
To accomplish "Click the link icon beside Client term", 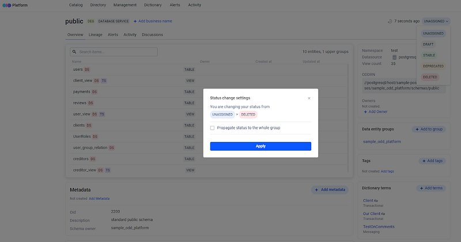I will pyautogui.click(x=376, y=201).
